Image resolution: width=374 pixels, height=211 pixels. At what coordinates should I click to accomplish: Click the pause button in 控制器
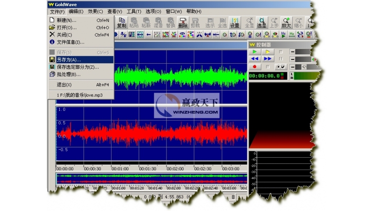click(x=281, y=59)
